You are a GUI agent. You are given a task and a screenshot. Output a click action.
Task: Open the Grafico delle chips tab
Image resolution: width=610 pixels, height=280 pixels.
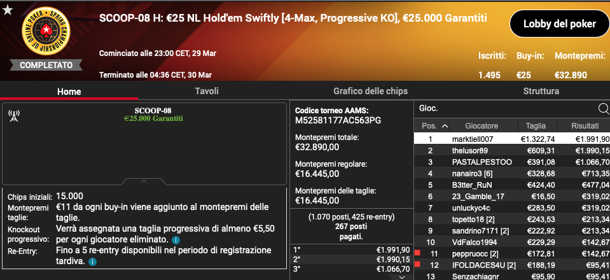370,91
